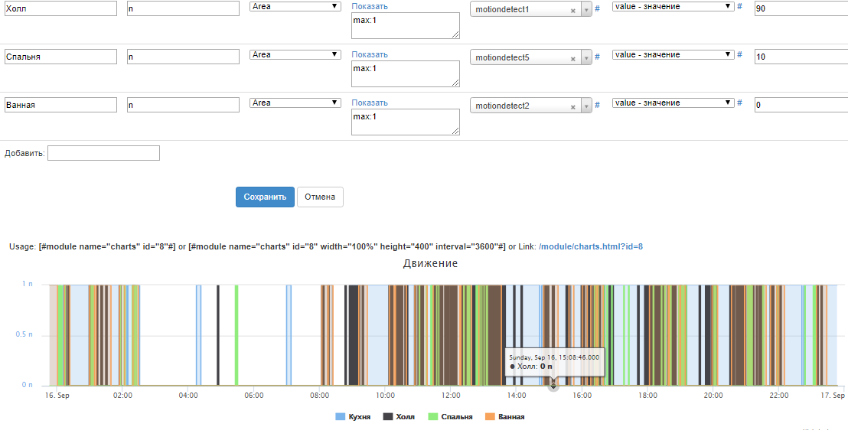Clear the motiondetect2 selection with x
Screen dimensions: 848x430
tap(572, 107)
